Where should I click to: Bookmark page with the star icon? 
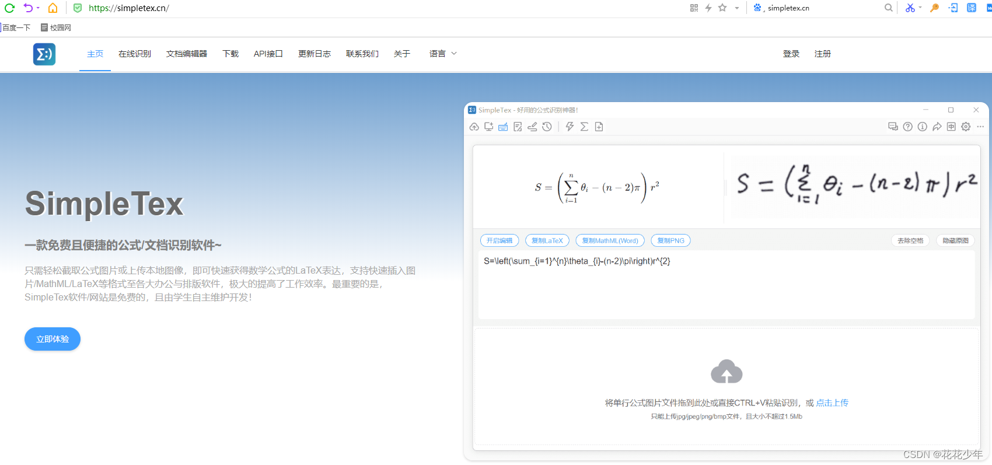coord(722,8)
